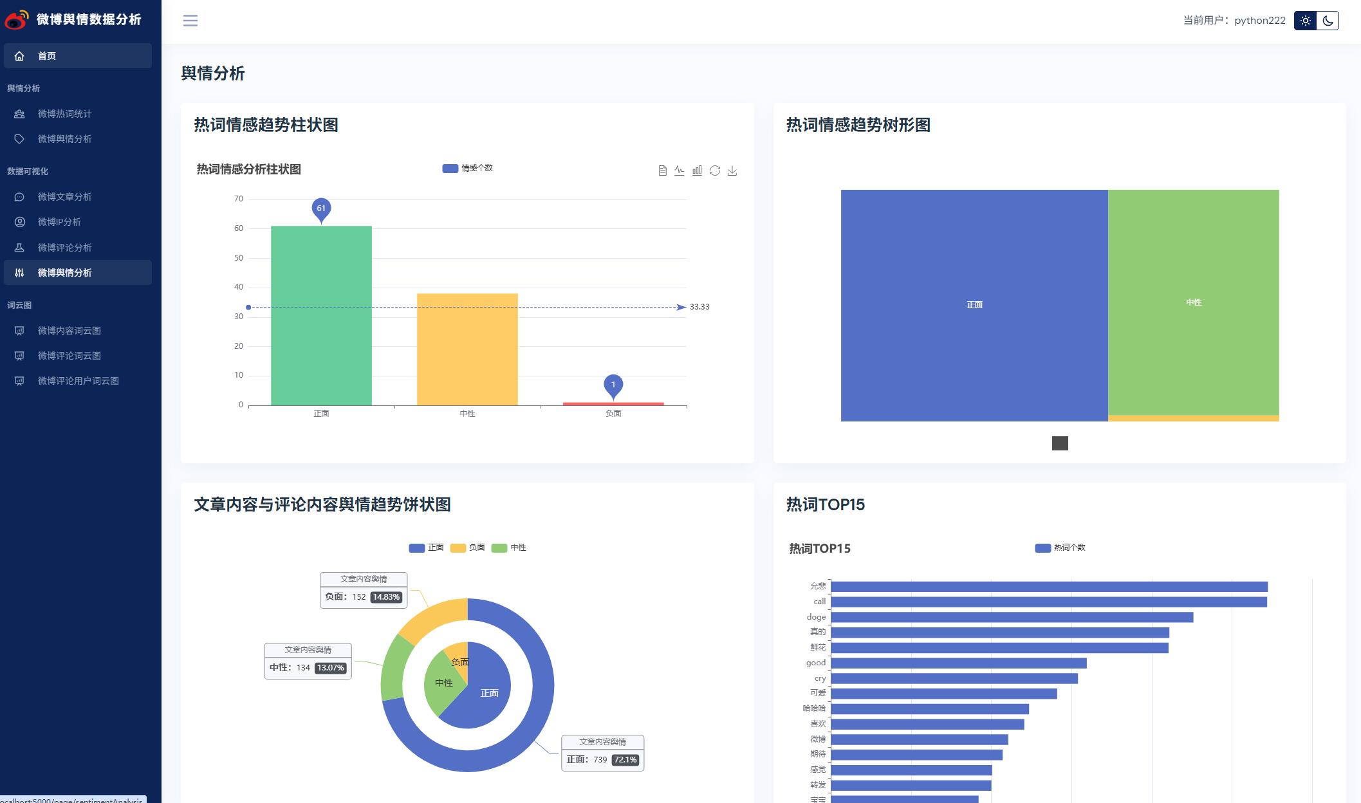Click the 允悲 bar in TOP15 chart

pos(1049,587)
